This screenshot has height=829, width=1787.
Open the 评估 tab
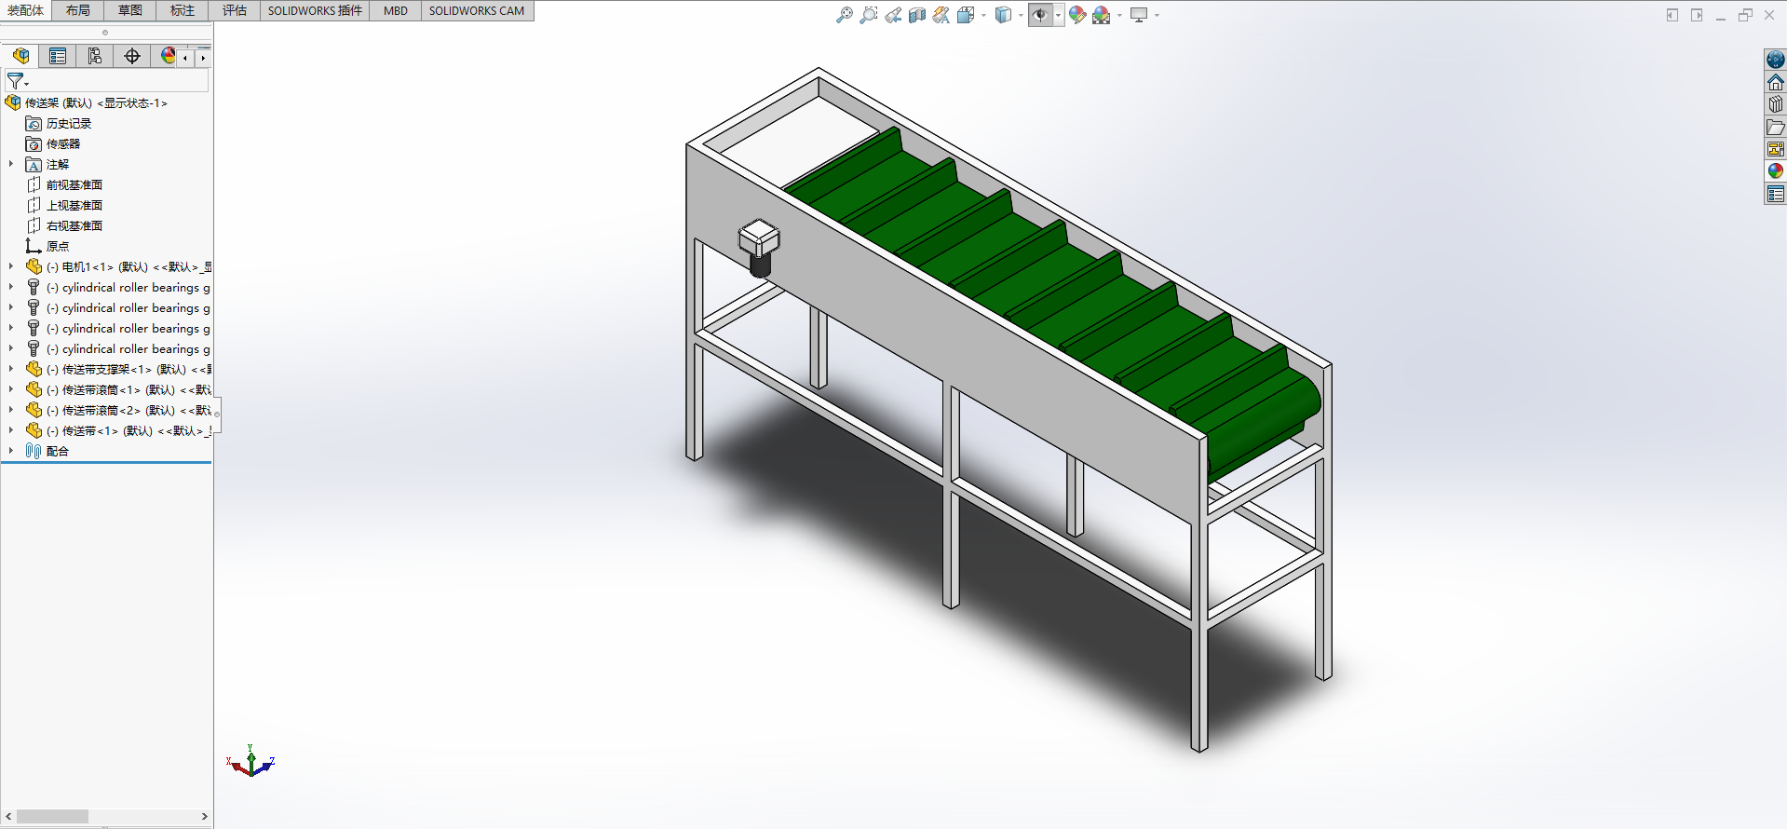coord(235,10)
